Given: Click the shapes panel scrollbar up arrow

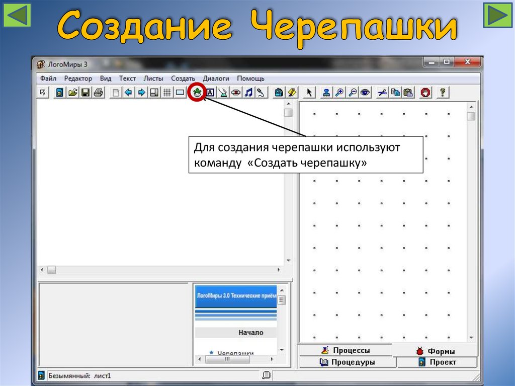Looking at the screenshot, I should pyautogui.click(x=471, y=107).
